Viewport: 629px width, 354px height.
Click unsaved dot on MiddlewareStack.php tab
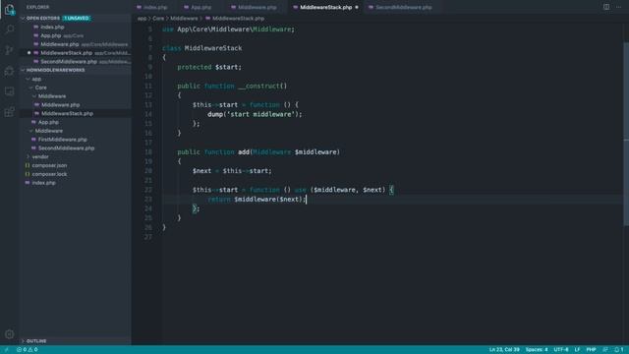[x=356, y=7]
